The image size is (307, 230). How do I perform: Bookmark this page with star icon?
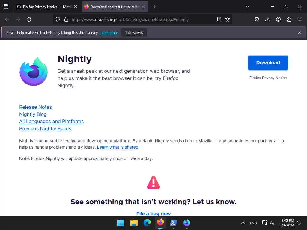point(228,19)
